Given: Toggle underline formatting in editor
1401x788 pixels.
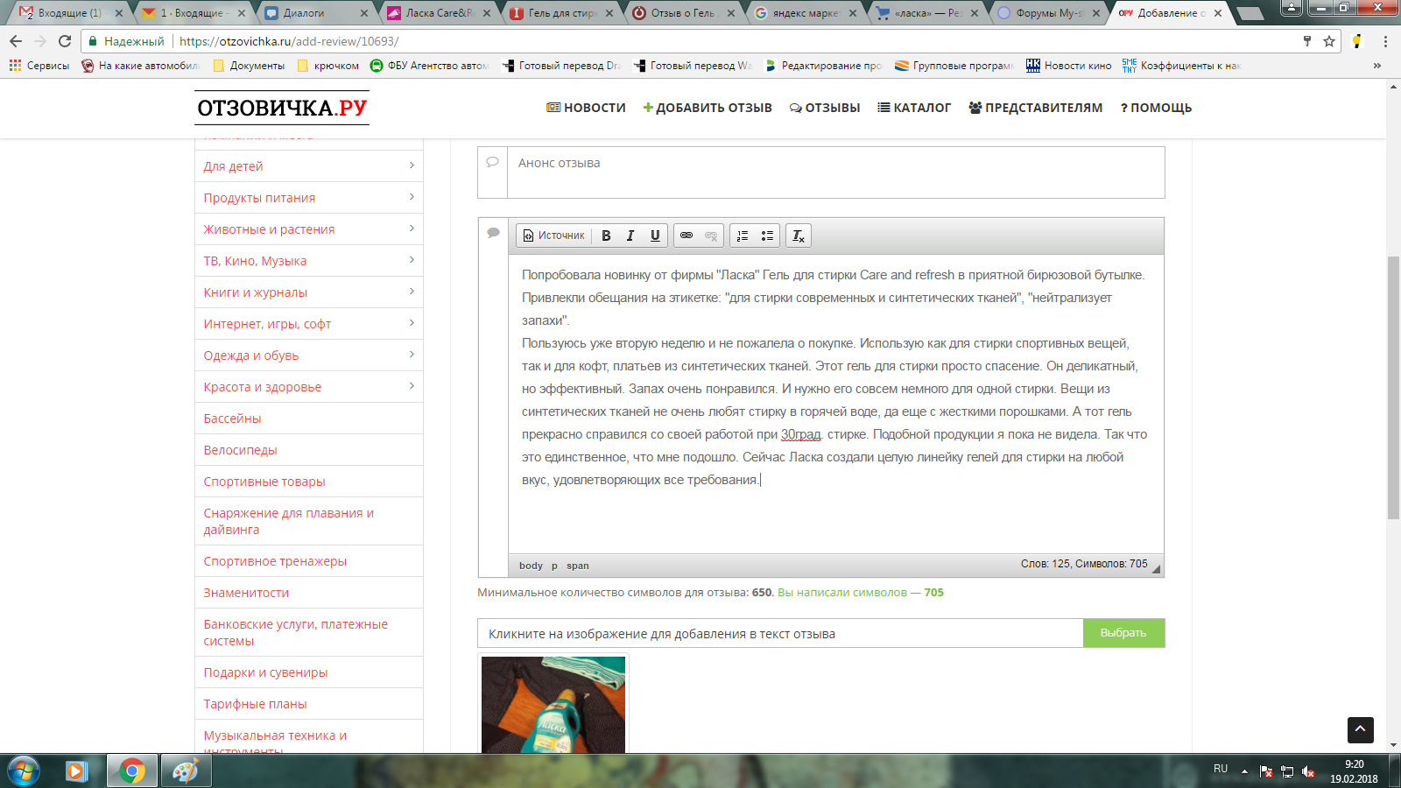Looking at the screenshot, I should 655,236.
